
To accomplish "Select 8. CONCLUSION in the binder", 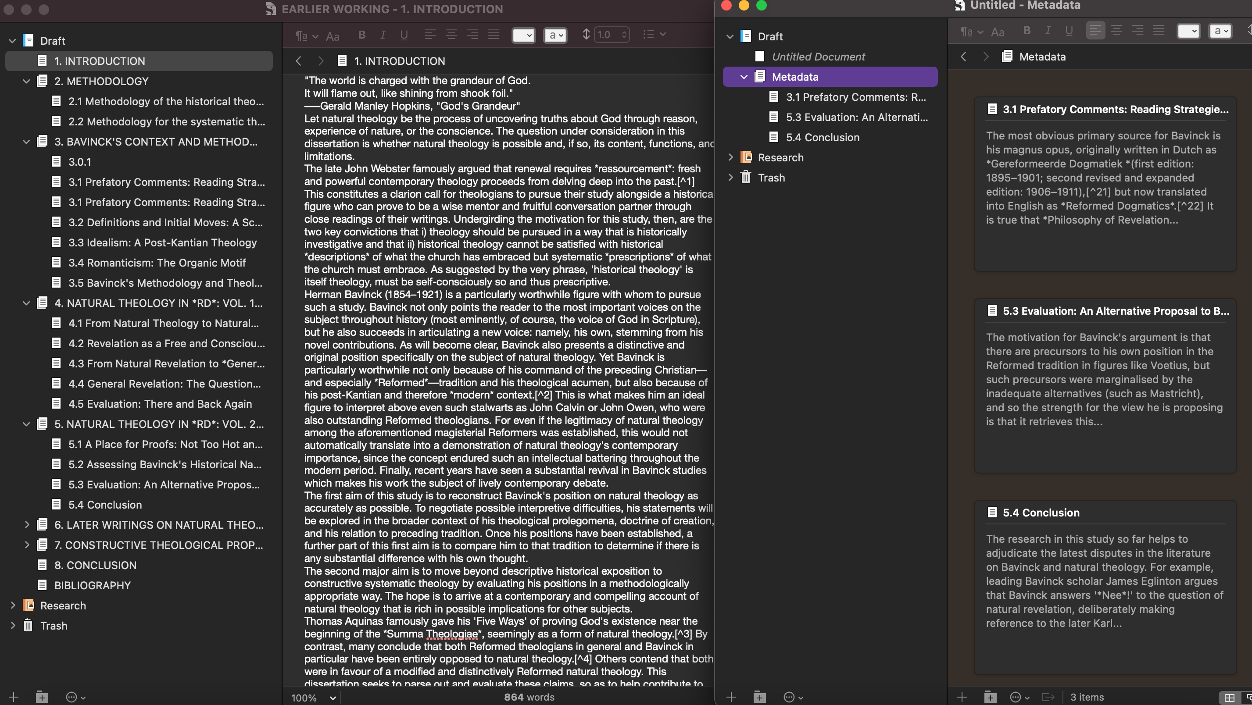I will click(x=139, y=565).
